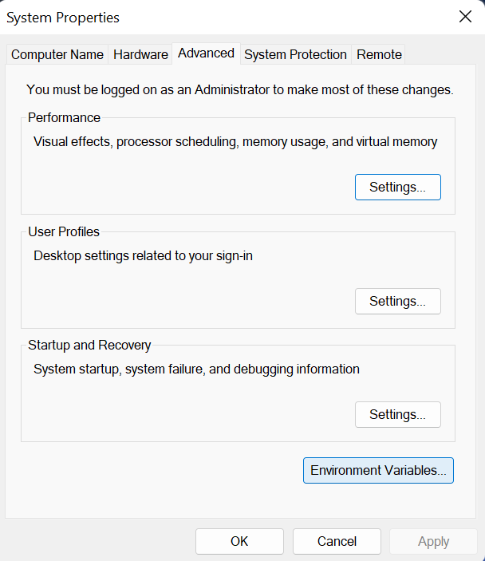Click the Performance group label
This screenshot has height=561, width=485.
pyautogui.click(x=64, y=117)
